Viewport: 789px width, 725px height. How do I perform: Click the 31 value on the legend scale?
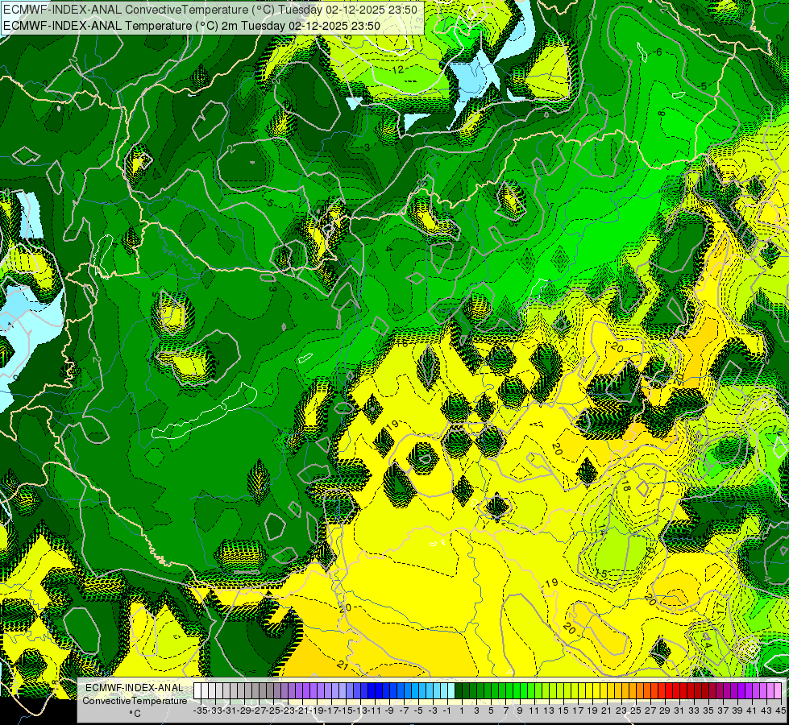tap(679, 710)
